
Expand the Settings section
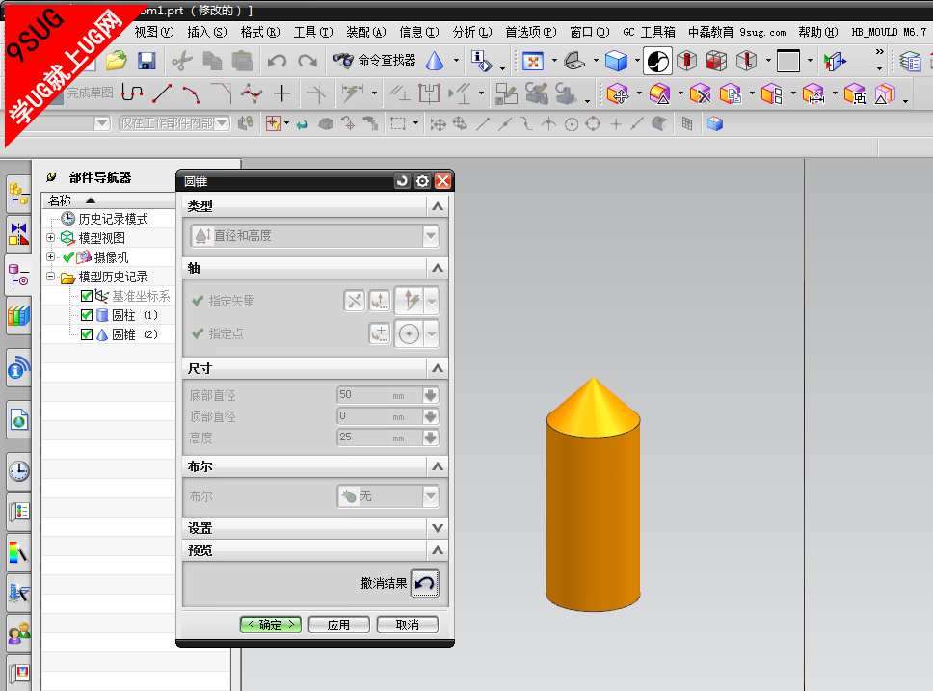(438, 528)
